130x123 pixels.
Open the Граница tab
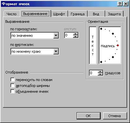coord(78,14)
